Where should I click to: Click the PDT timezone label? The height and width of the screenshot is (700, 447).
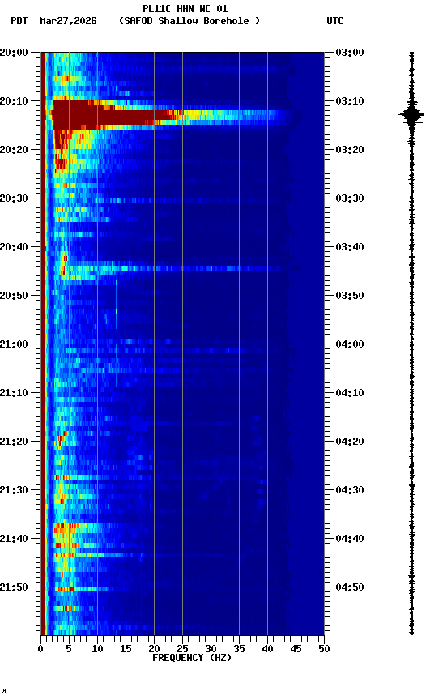pos(19,21)
